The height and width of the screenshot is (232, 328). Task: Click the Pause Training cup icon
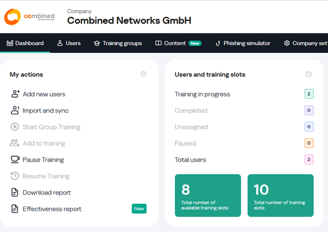click(x=15, y=160)
